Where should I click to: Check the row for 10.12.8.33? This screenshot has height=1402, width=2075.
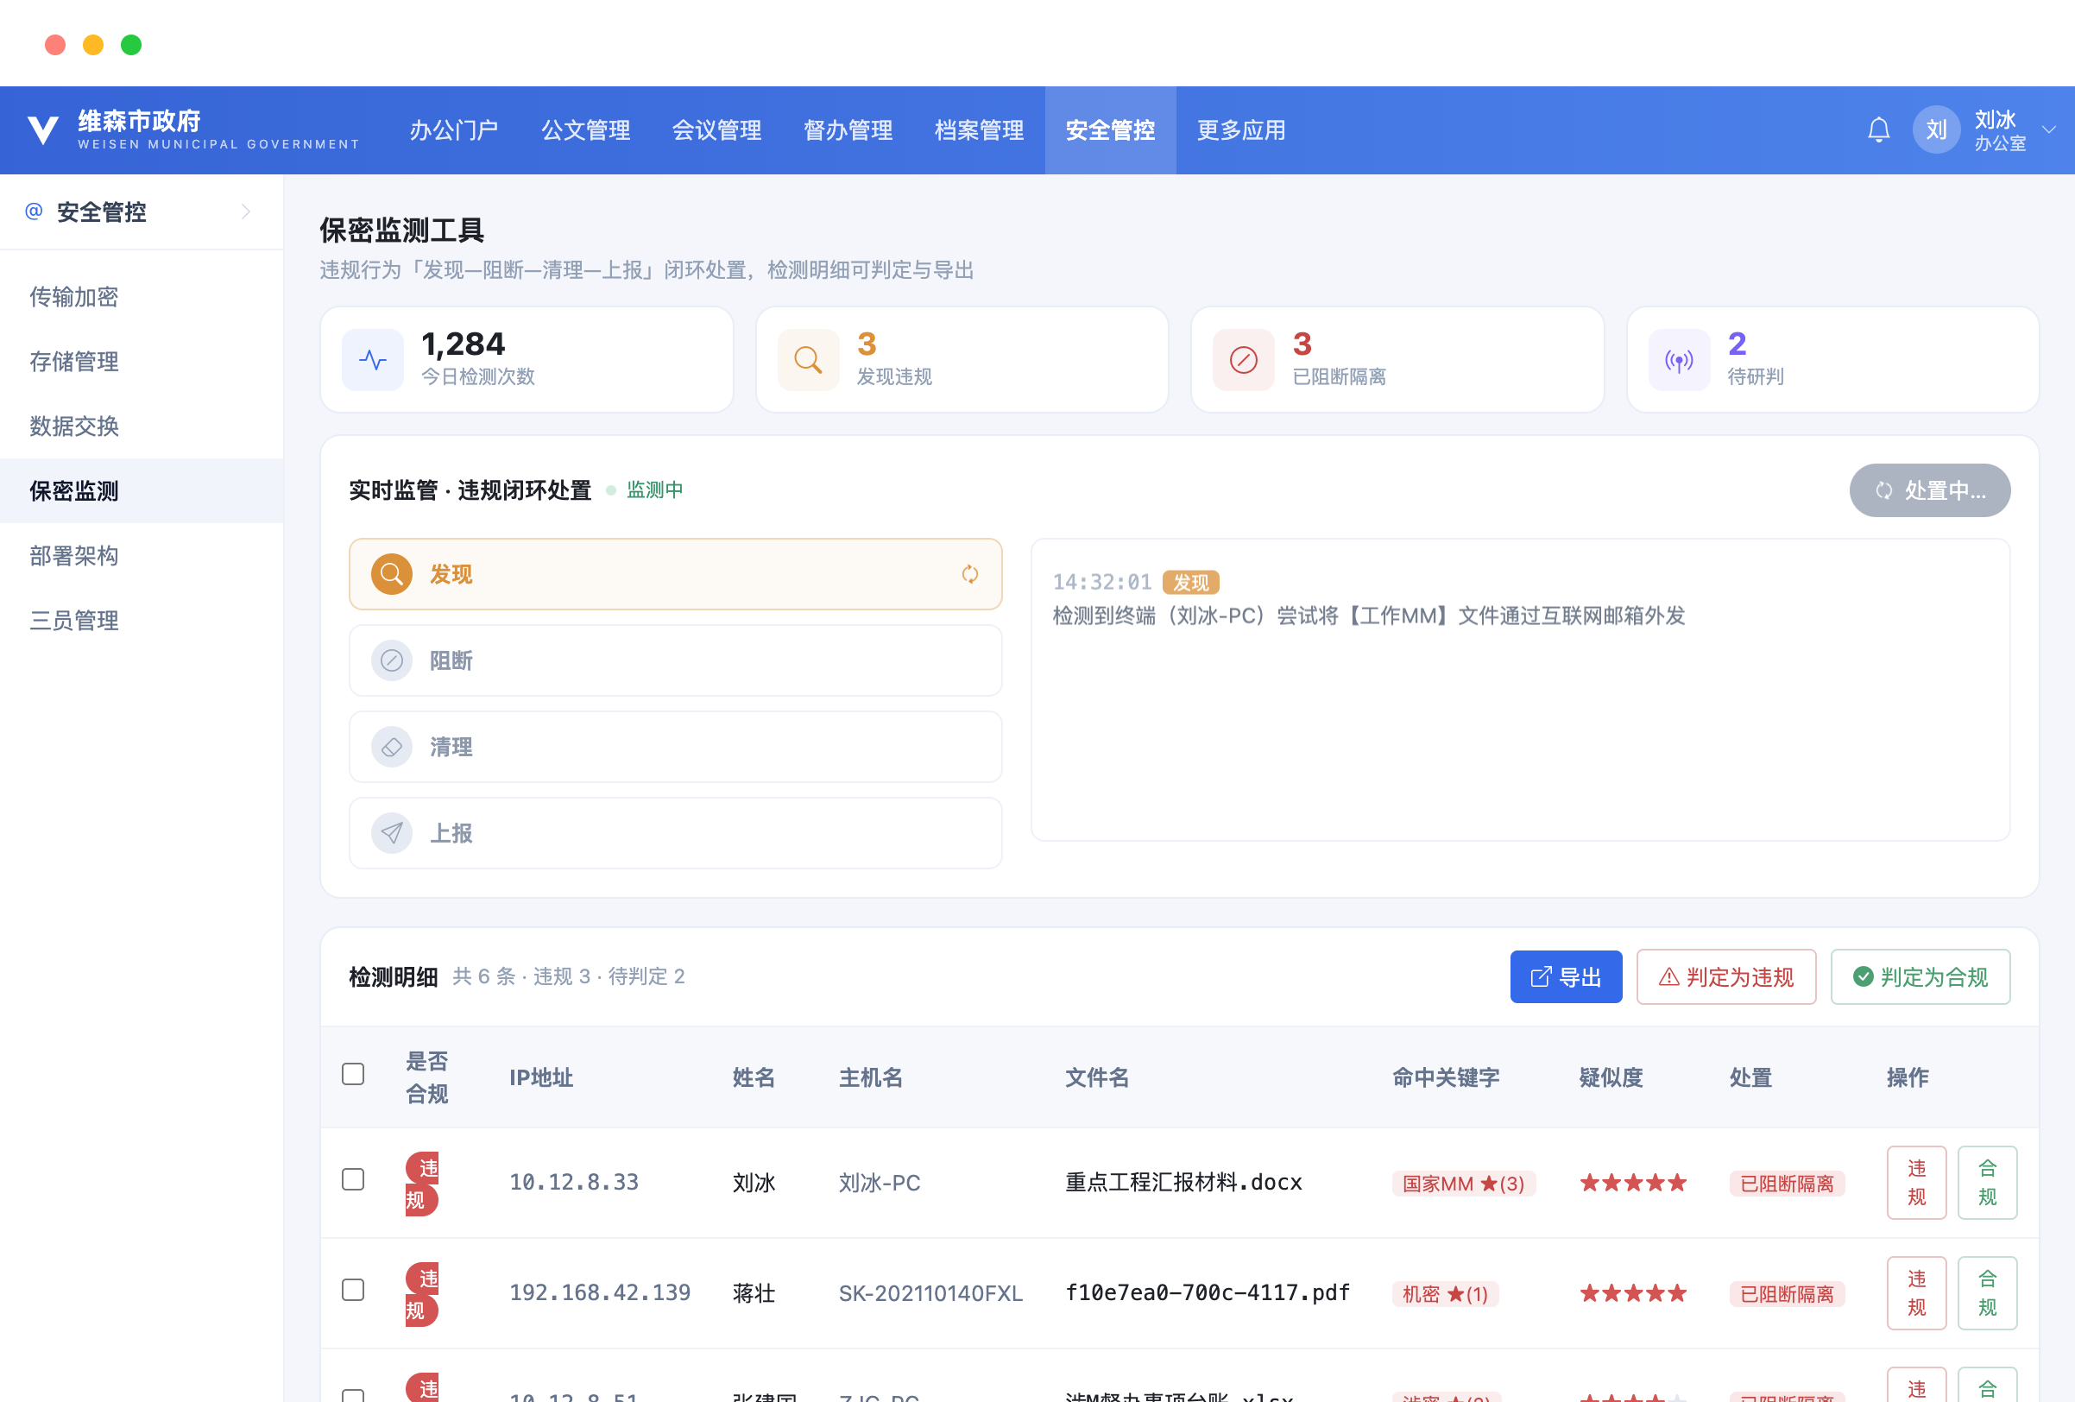tap(354, 1179)
